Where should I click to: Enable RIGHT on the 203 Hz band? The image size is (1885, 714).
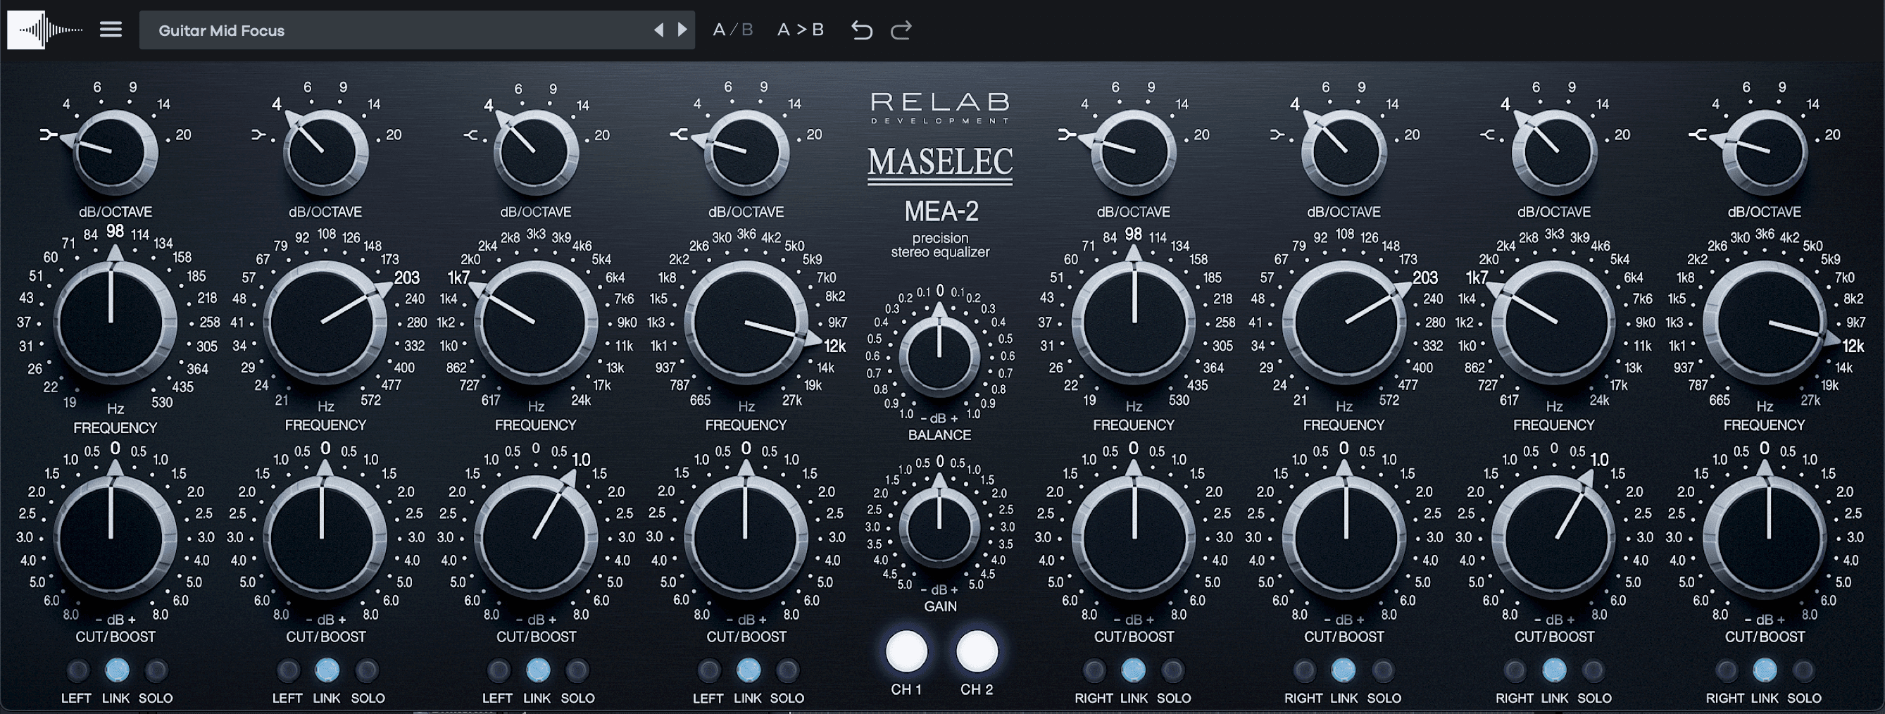1304,670
